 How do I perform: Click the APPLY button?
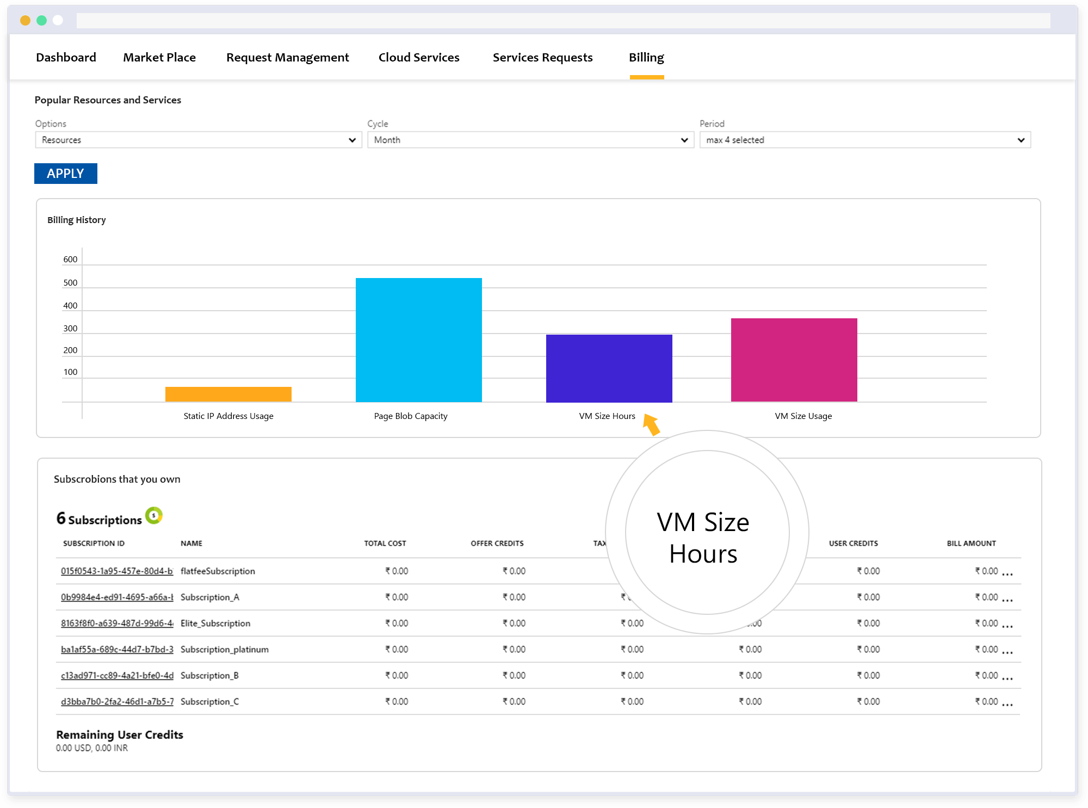[x=65, y=173]
